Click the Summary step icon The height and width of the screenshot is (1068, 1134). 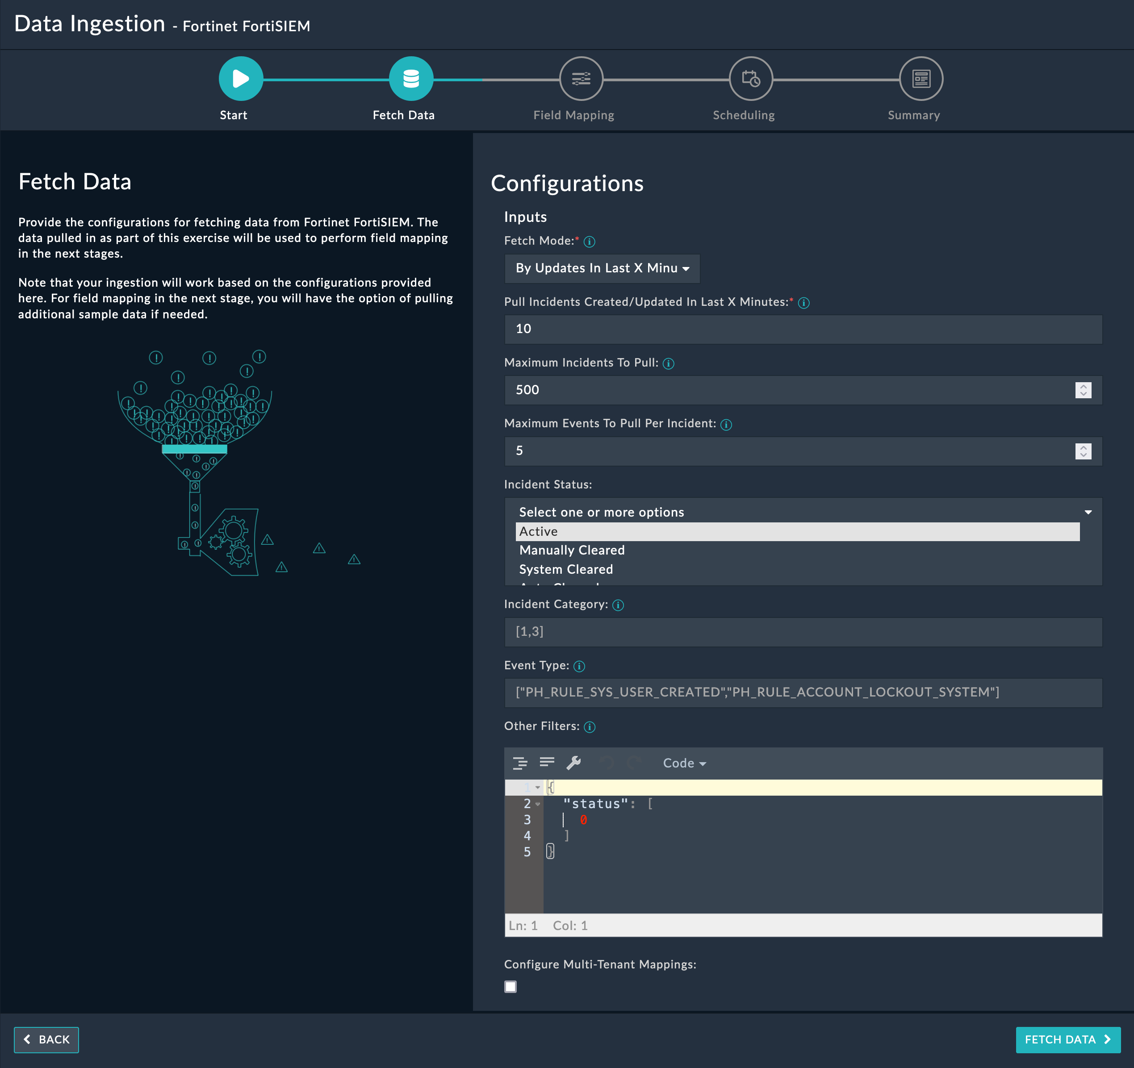[921, 79]
